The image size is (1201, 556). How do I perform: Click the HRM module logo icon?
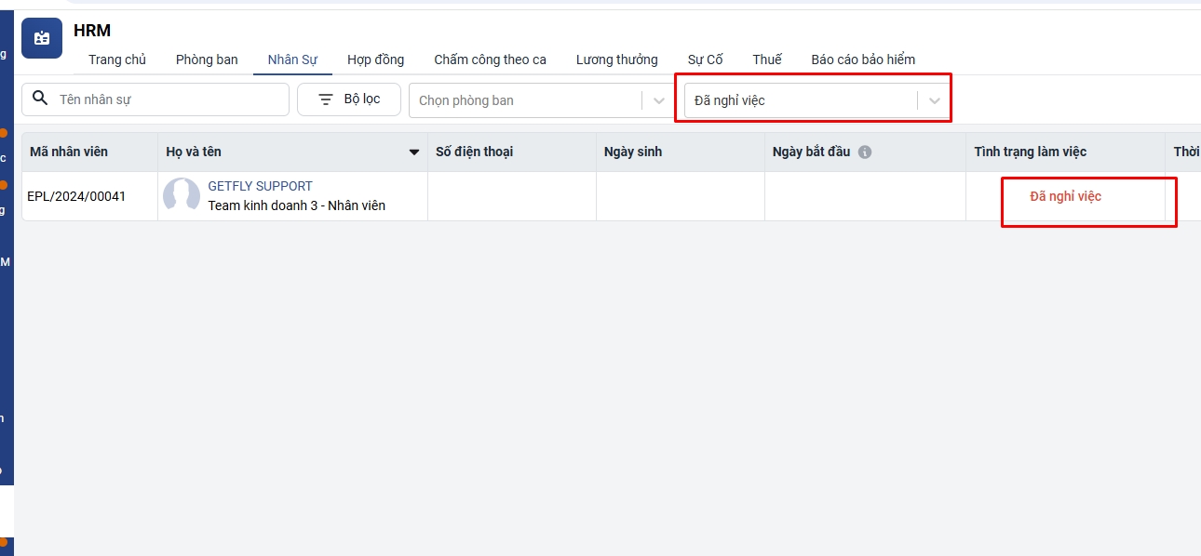click(x=42, y=38)
